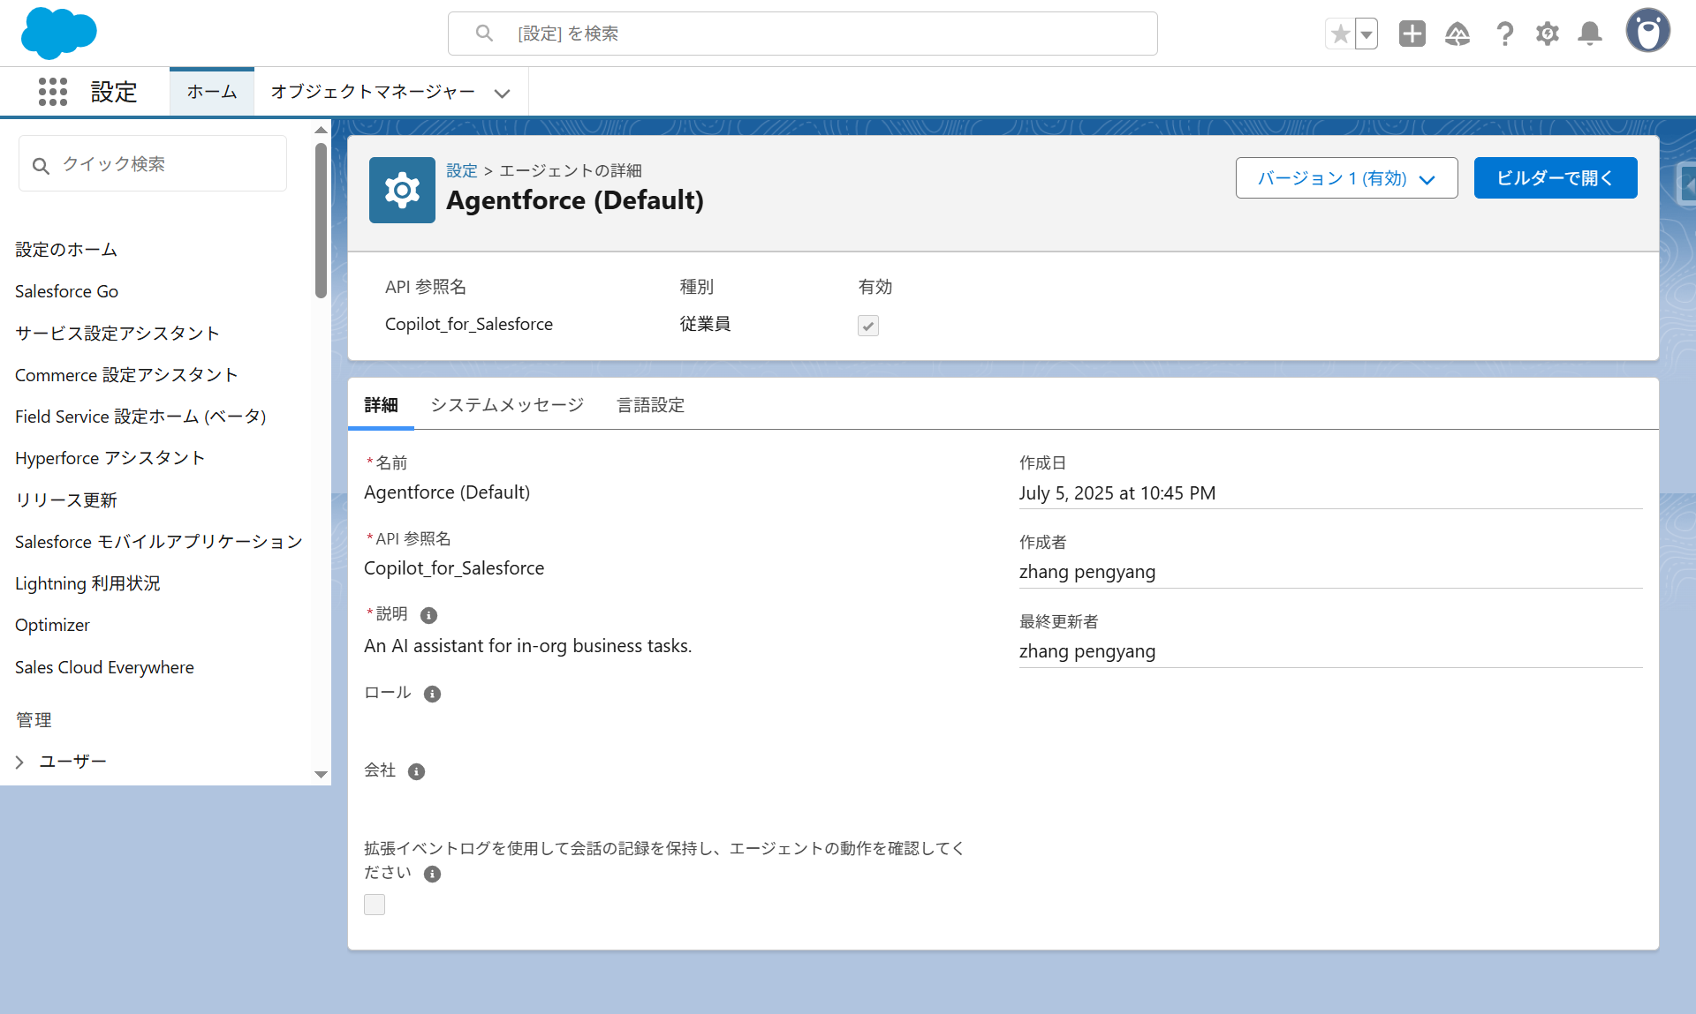Screen dimensions: 1696x1014
Task: Click the search magnifier in the setup search bar
Action: click(x=484, y=34)
